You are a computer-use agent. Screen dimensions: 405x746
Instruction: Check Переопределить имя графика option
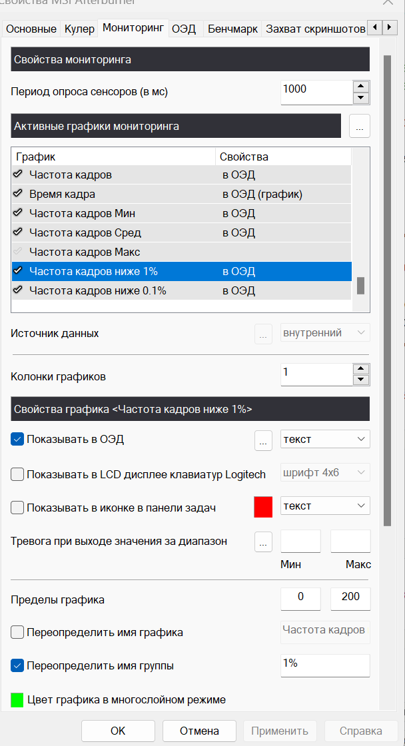18,633
